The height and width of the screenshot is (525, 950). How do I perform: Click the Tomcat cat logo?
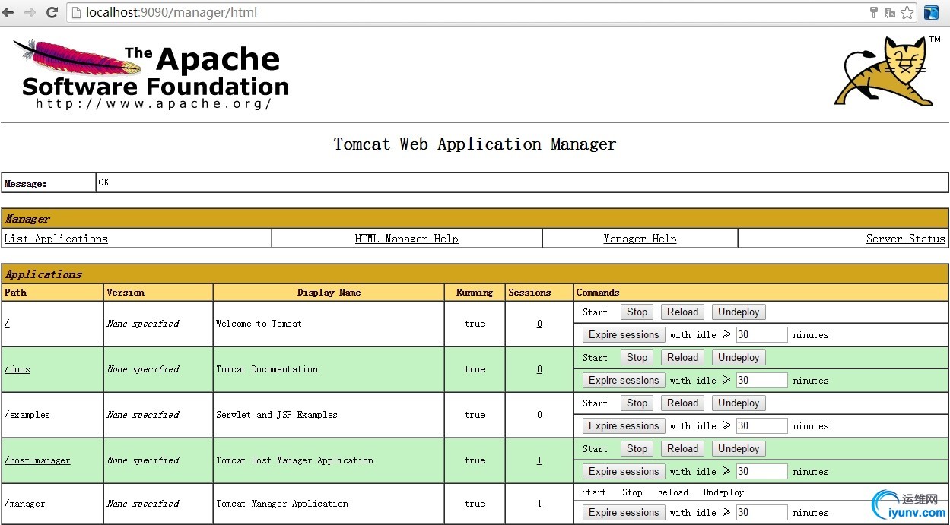pos(887,71)
